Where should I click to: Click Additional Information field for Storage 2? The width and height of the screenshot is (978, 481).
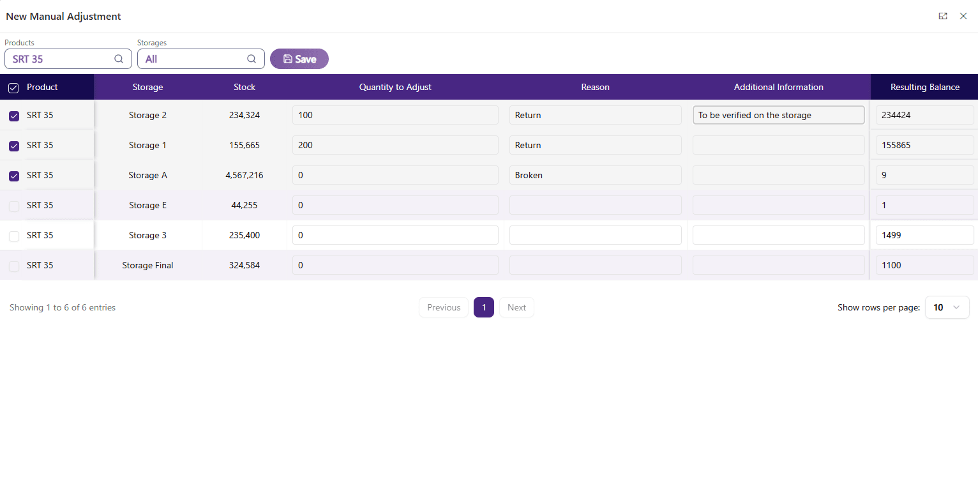coord(778,115)
